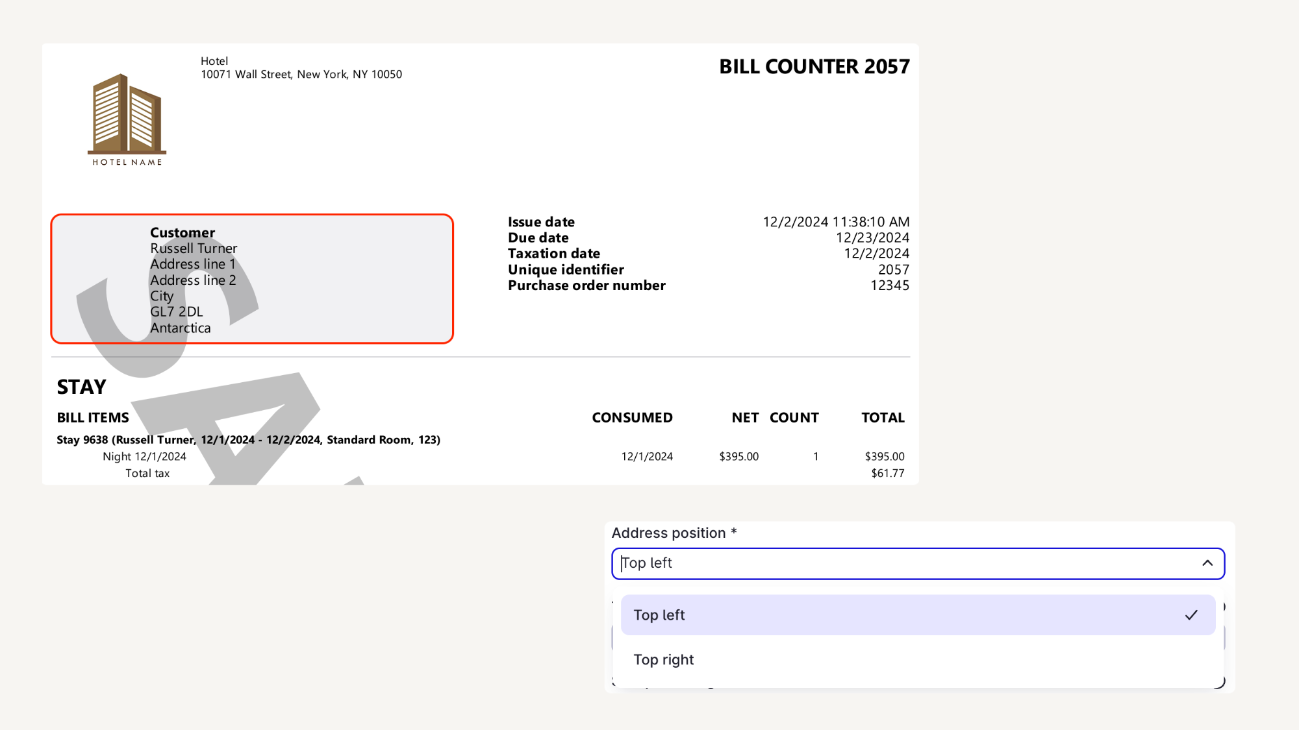Click the CONSUMED column header
This screenshot has width=1299, height=730.
tap(632, 418)
